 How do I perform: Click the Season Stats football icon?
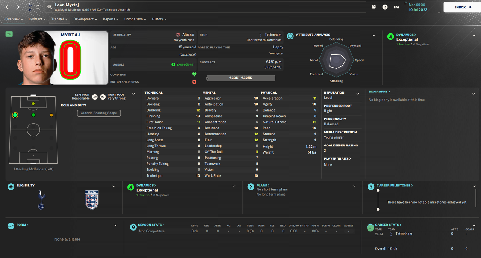pyautogui.click(x=133, y=227)
